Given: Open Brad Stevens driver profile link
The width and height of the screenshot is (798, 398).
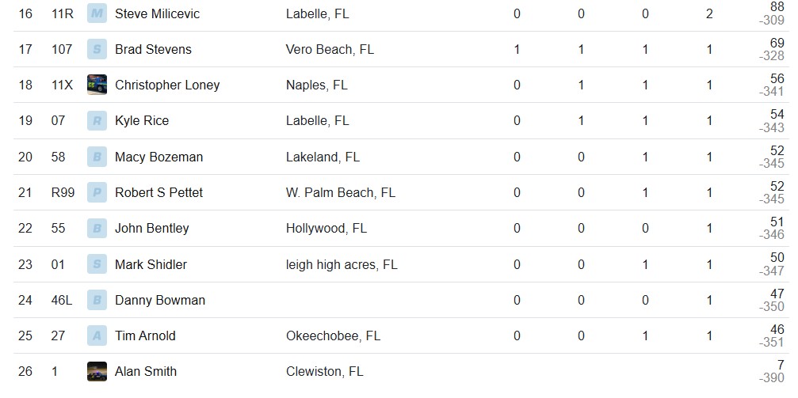Looking at the screenshot, I should [153, 49].
